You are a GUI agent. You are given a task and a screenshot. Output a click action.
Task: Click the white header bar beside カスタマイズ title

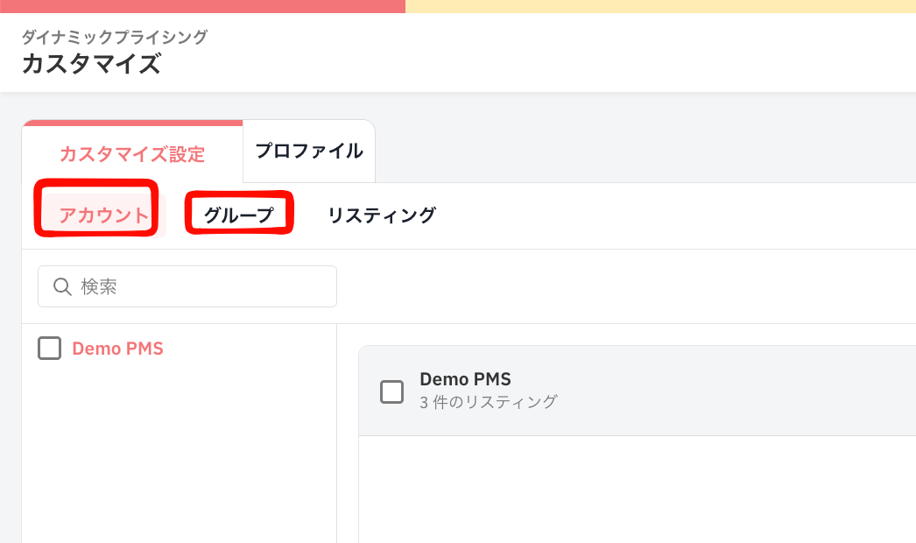(538, 53)
